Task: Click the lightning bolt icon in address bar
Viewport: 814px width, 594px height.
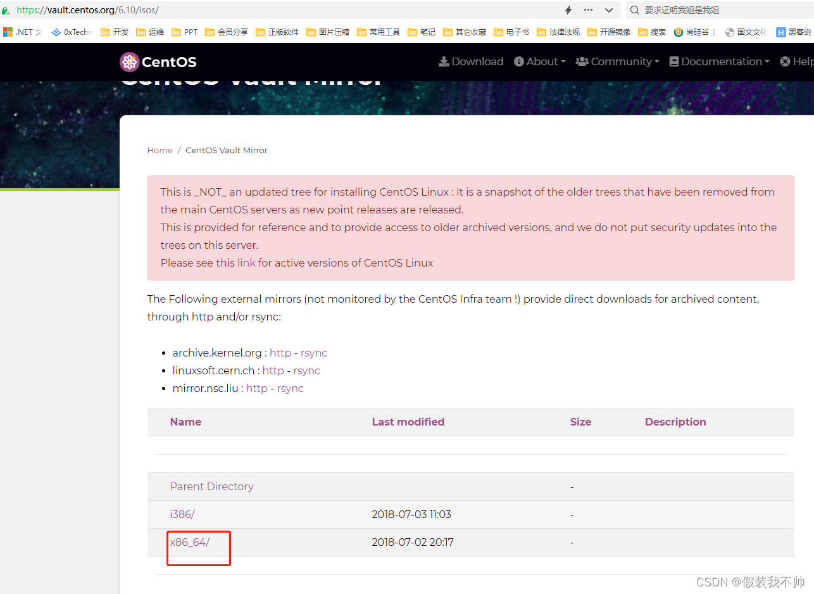Action: [568, 10]
